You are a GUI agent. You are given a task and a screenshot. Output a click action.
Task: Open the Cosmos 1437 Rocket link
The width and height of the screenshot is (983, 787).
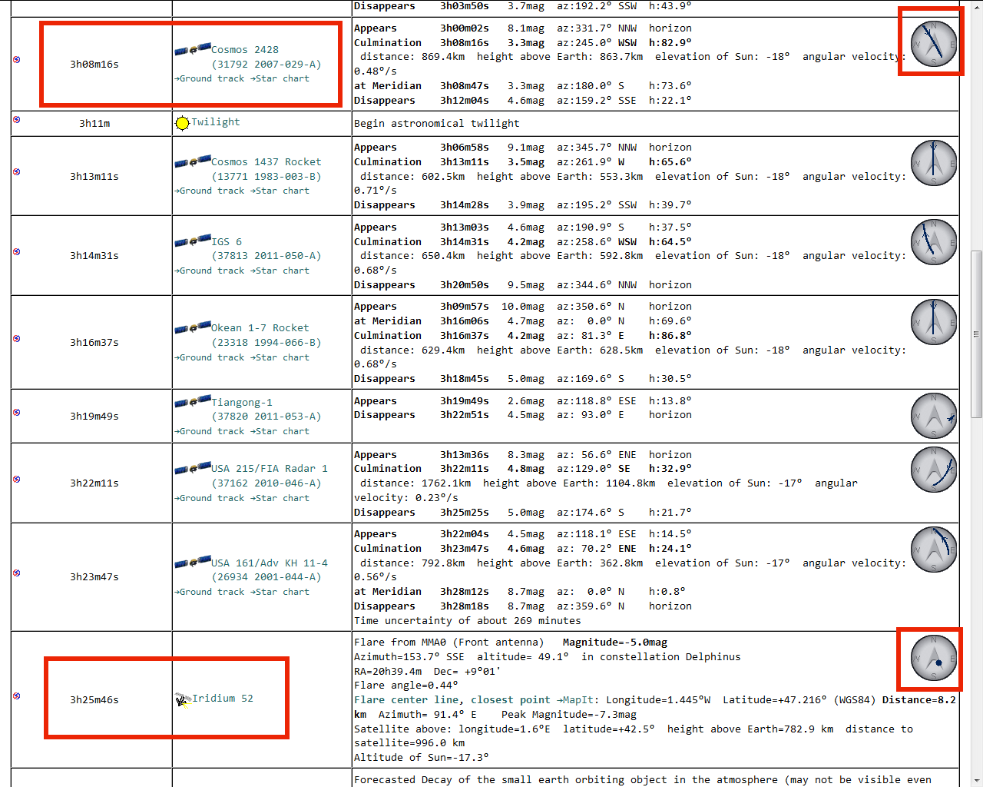pyautogui.click(x=266, y=162)
